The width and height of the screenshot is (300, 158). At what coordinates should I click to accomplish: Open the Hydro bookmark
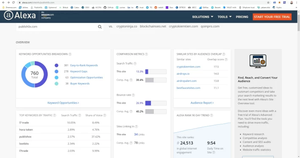pos(277,8)
